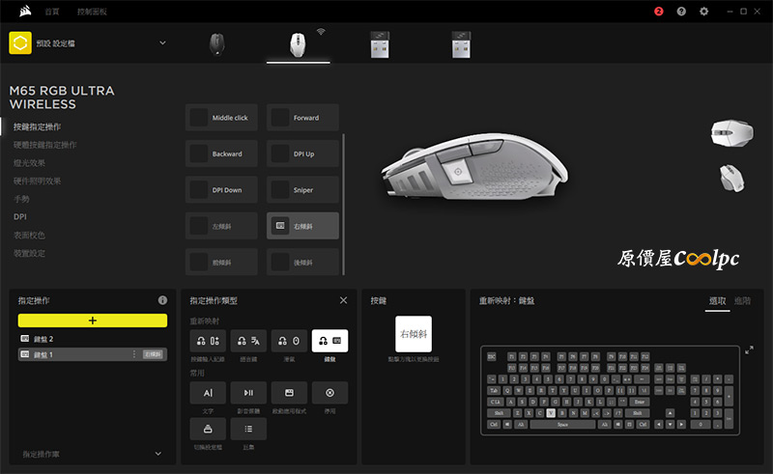
Task: Open the notifications icon with red badge
Action: tap(659, 12)
